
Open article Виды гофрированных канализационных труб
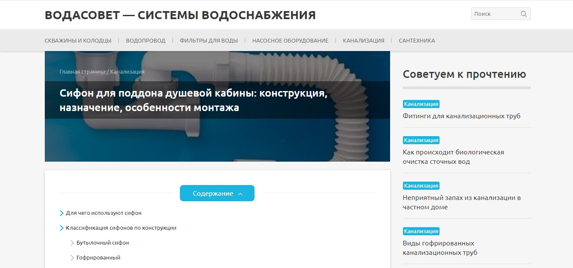tap(440, 248)
